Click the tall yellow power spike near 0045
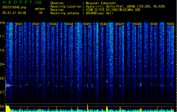Image resolution: width=177 pixels, height=112 pixels. [88, 108]
